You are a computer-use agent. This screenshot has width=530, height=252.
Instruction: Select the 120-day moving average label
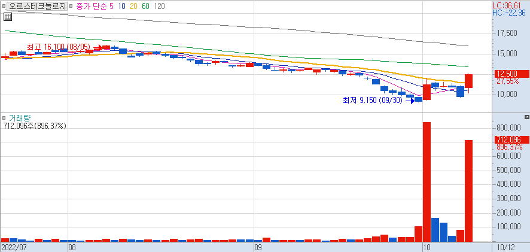click(x=159, y=6)
